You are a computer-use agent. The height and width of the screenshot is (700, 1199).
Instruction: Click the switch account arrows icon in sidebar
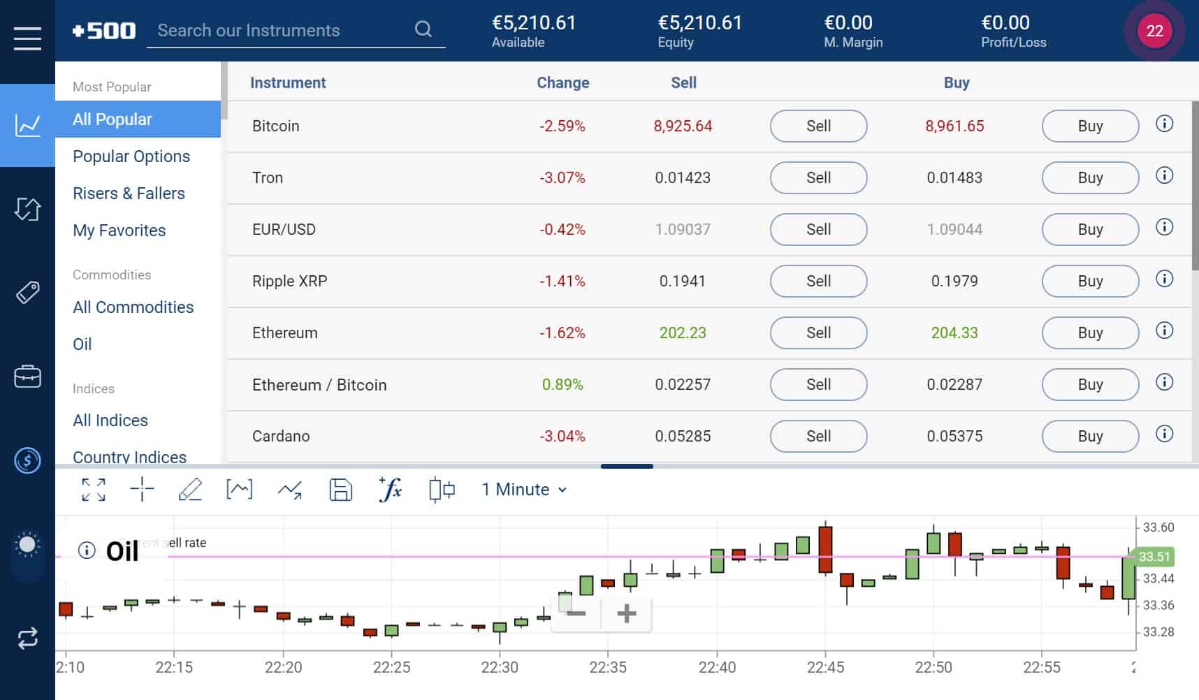tap(27, 638)
